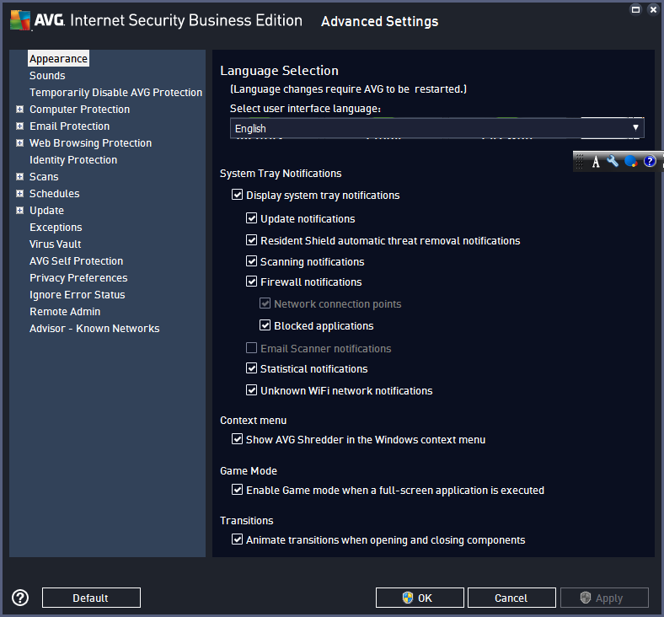The height and width of the screenshot is (617, 664).
Task: Select Update label in tree
Action: [x=46, y=211]
